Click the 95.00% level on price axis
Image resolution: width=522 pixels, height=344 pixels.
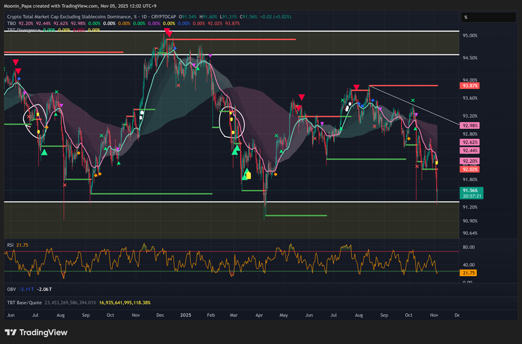(470, 35)
